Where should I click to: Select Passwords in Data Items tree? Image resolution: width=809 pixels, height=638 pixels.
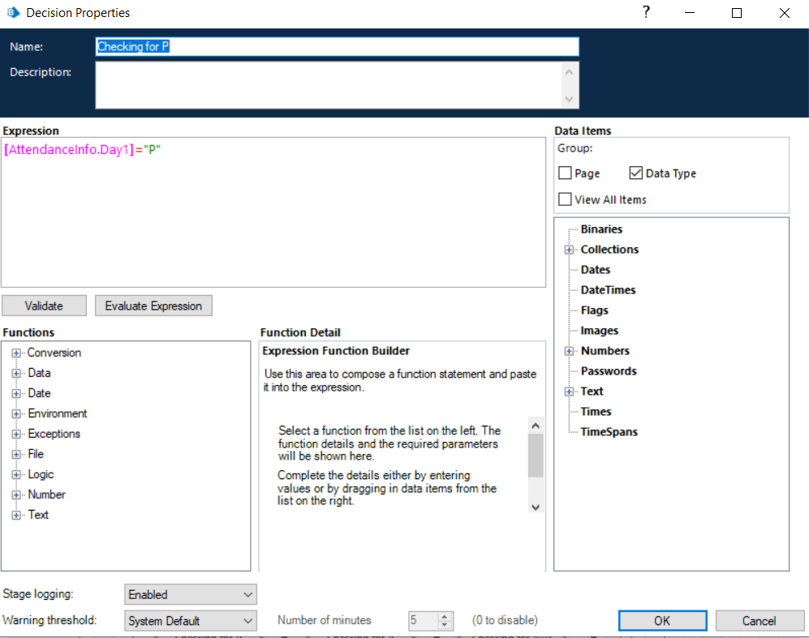609,371
